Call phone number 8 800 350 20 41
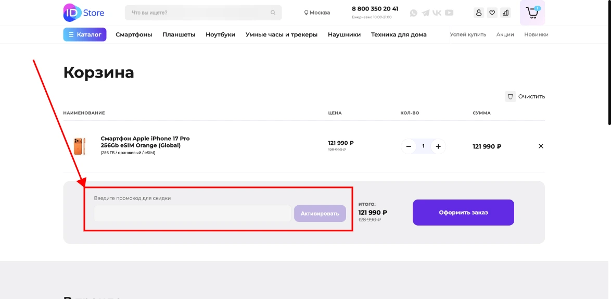The image size is (611, 299). click(375, 8)
